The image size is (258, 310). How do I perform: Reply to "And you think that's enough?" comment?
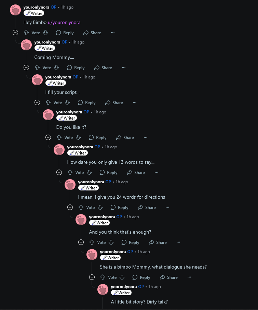tap(131, 242)
